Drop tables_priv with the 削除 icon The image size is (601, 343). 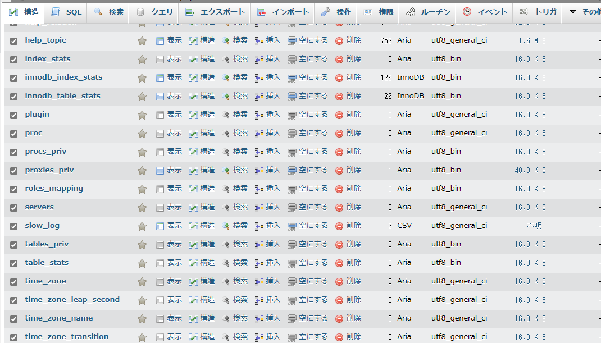point(349,244)
